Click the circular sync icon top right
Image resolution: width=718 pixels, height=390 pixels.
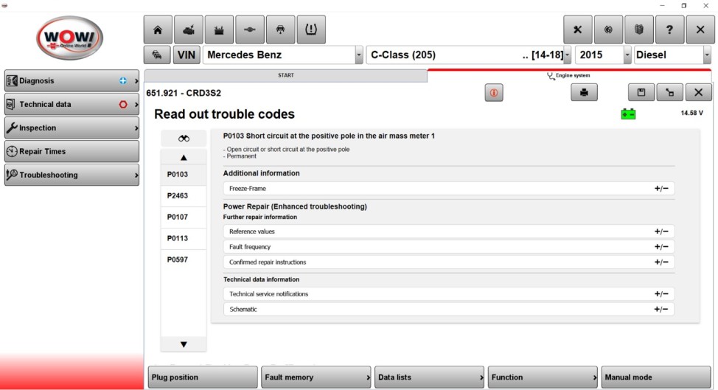tap(609, 29)
